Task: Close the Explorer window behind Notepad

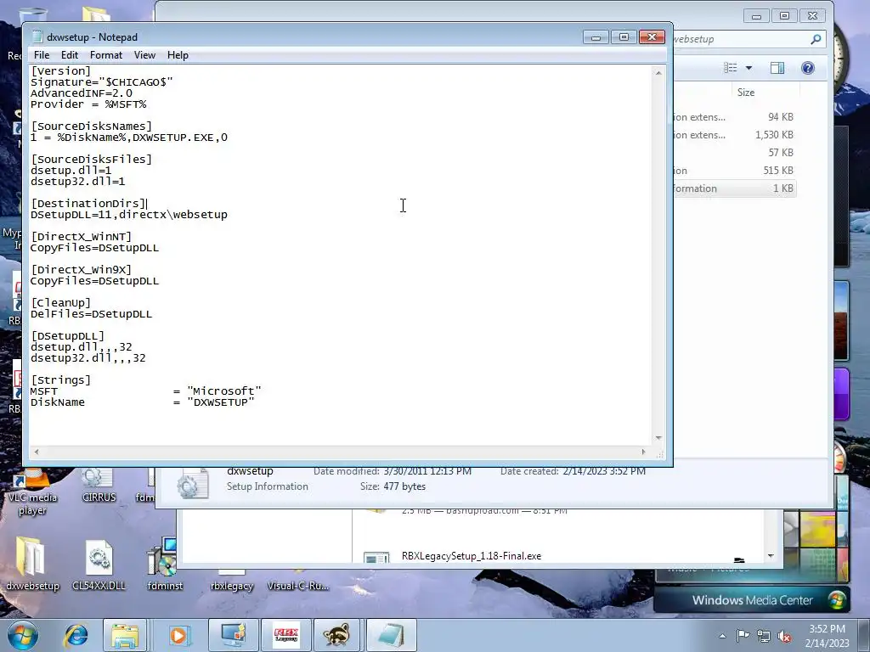Action: tap(813, 16)
